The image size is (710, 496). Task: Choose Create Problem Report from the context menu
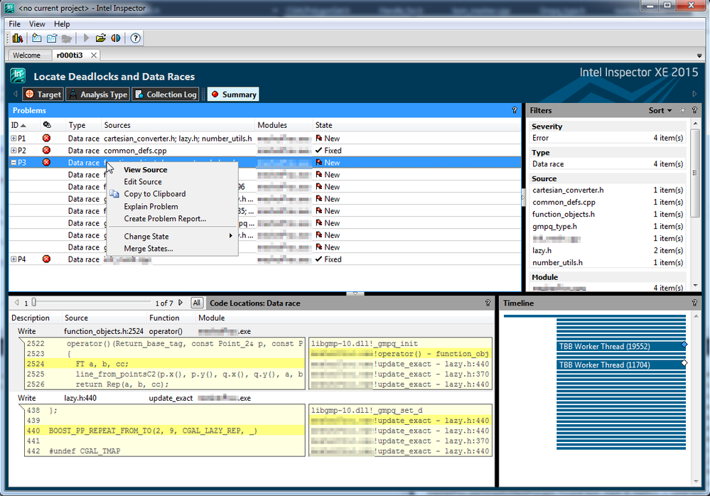tap(172, 219)
